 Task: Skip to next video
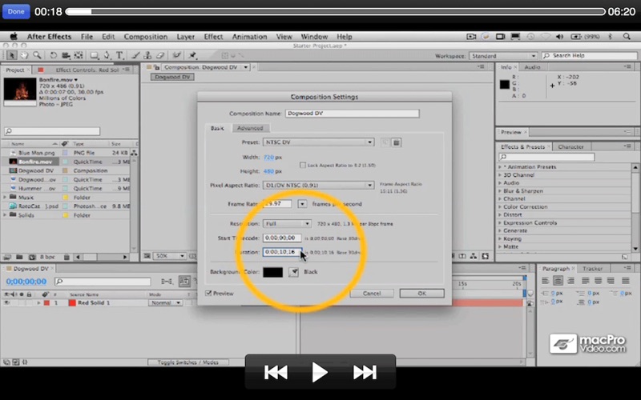pyautogui.click(x=365, y=372)
